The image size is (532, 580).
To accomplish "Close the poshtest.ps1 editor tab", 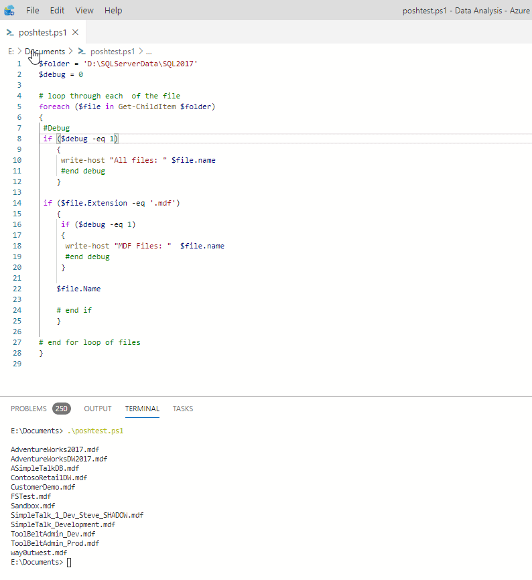I will (76, 32).
